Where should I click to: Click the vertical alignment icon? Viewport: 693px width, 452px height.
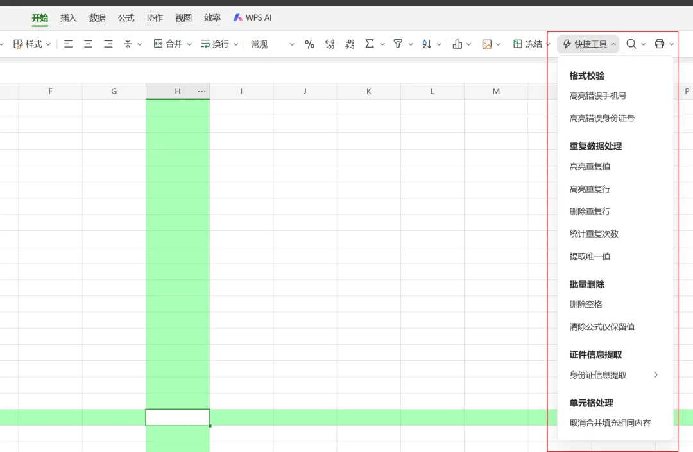click(x=128, y=44)
